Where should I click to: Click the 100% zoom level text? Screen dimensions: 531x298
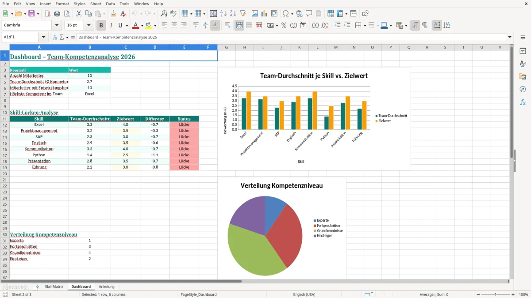click(523, 294)
